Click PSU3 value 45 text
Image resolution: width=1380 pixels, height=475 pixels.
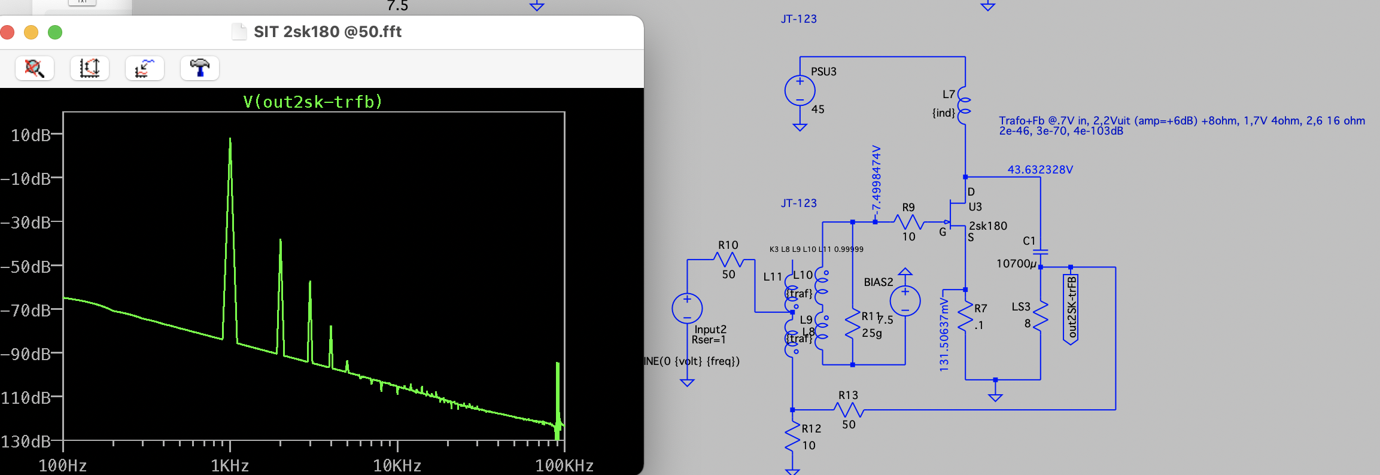[817, 109]
